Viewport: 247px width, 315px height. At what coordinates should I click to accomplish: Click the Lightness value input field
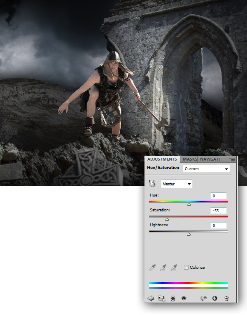[218, 225]
